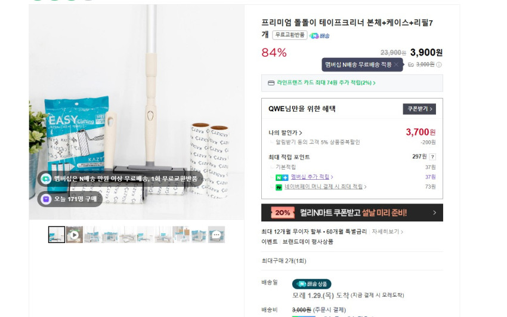Image resolution: width=507 pixels, height=317 pixels.
Task: Click the Naver Pay N icon
Action: pyautogui.click(x=279, y=187)
